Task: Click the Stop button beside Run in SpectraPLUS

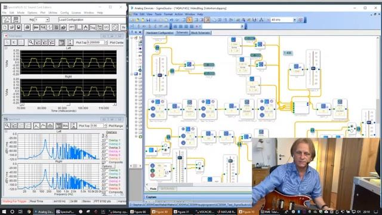Action: [16, 20]
